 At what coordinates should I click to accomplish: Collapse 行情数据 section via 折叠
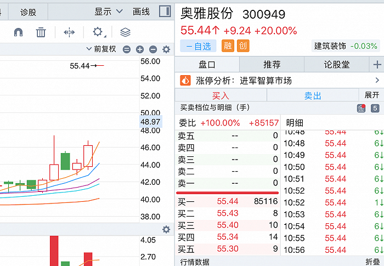point(372,262)
